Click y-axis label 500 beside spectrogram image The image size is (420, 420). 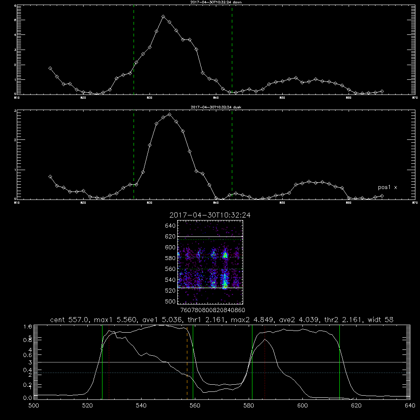click(171, 301)
